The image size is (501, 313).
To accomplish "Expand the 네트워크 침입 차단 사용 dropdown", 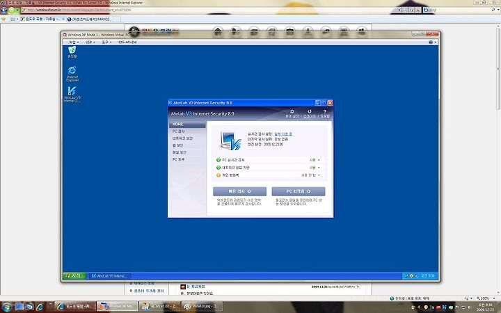I will [315, 168].
